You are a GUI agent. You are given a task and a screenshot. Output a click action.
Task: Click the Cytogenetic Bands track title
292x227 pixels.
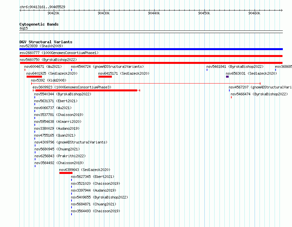39,24
